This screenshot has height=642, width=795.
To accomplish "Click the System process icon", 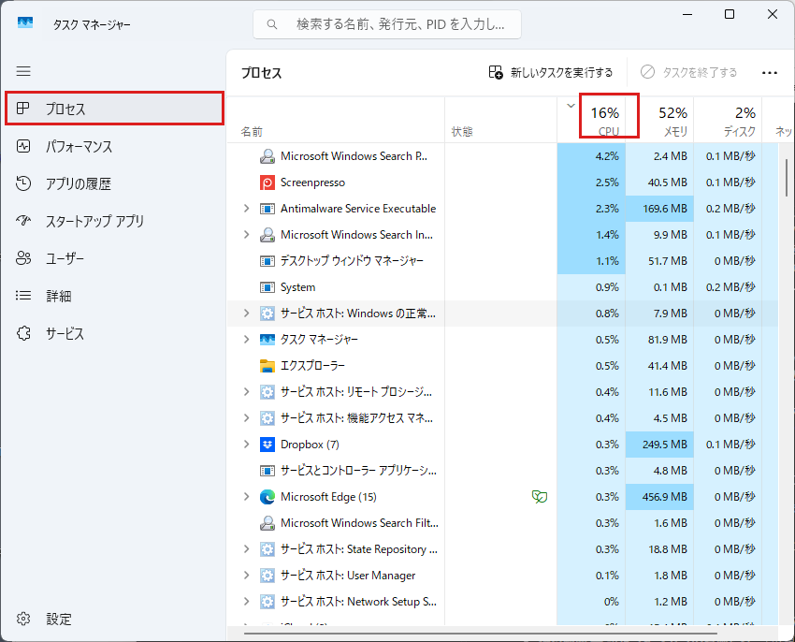I will coord(267,287).
